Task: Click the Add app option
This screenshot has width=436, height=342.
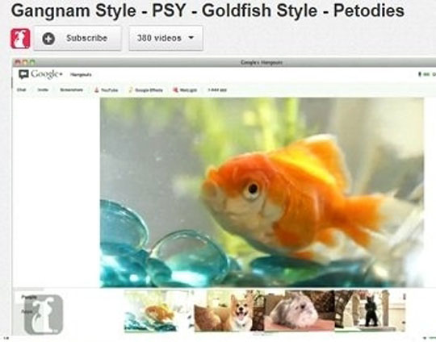Action: tap(217, 90)
